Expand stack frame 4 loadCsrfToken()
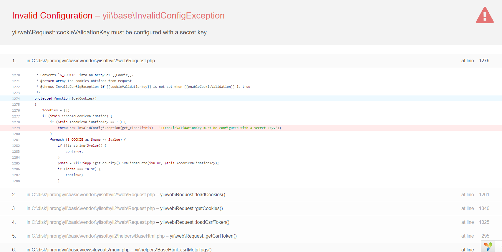This screenshot has width=502, height=252. (251, 222)
